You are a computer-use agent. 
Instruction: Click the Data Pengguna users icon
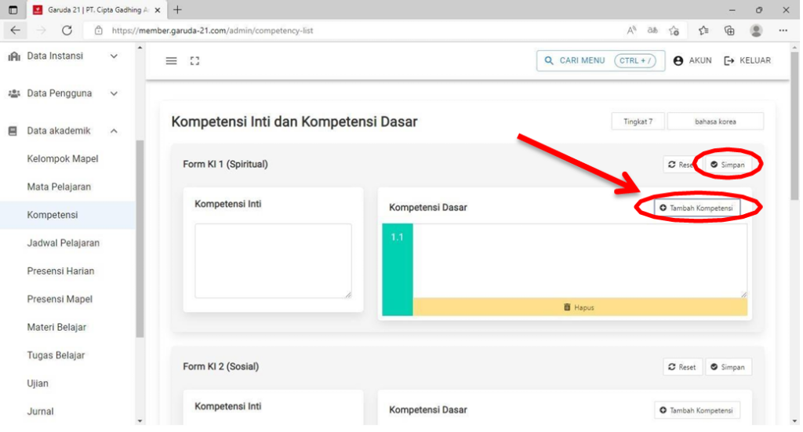[14, 93]
